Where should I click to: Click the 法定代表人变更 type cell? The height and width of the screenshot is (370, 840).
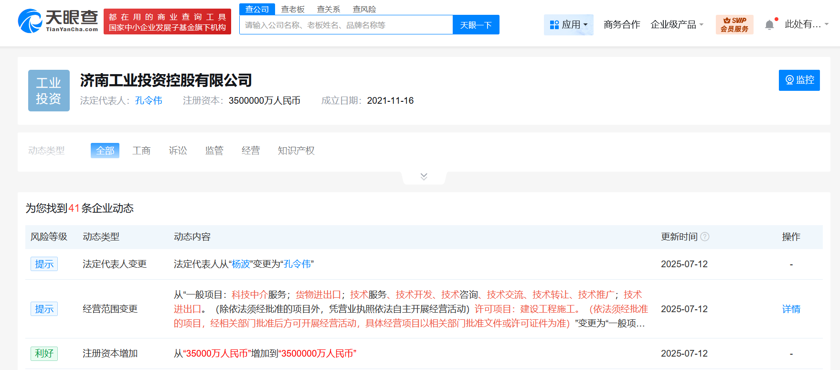(x=115, y=264)
